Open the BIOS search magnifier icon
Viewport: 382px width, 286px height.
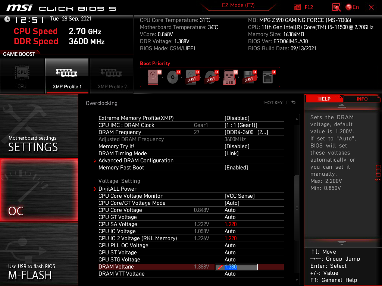(336, 7)
